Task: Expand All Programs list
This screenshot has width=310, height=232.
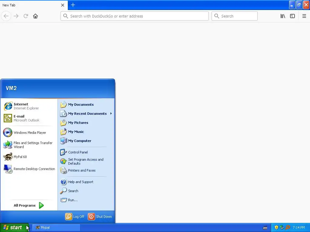Action: [x=29, y=205]
